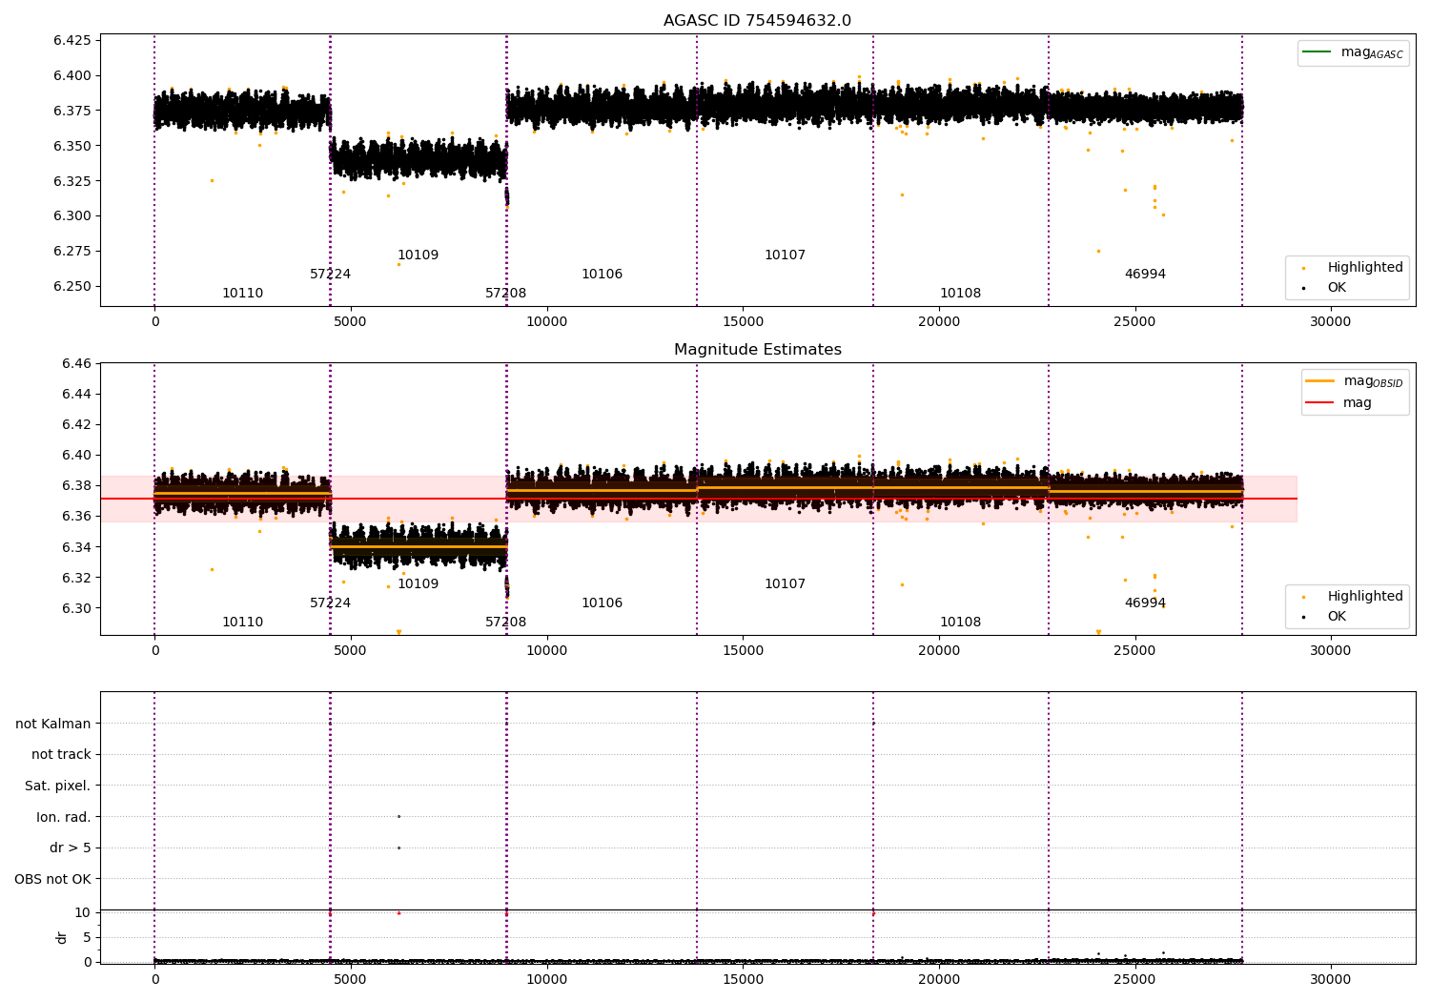Click the 6.350 y-axis tick label
1430x1001 pixels.
coord(72,146)
